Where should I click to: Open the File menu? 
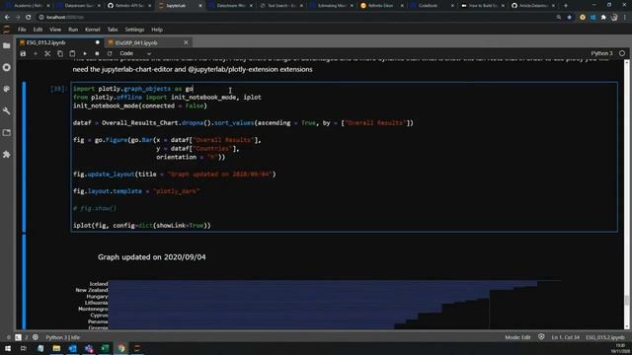pos(22,30)
